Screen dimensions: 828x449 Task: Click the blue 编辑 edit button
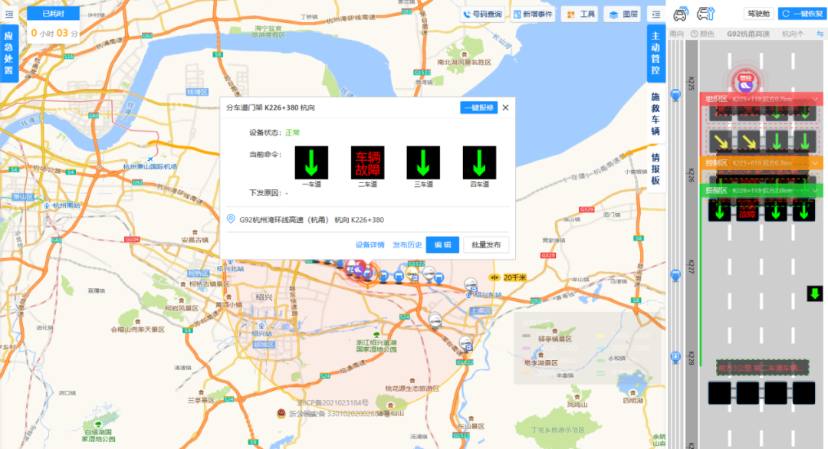point(442,245)
